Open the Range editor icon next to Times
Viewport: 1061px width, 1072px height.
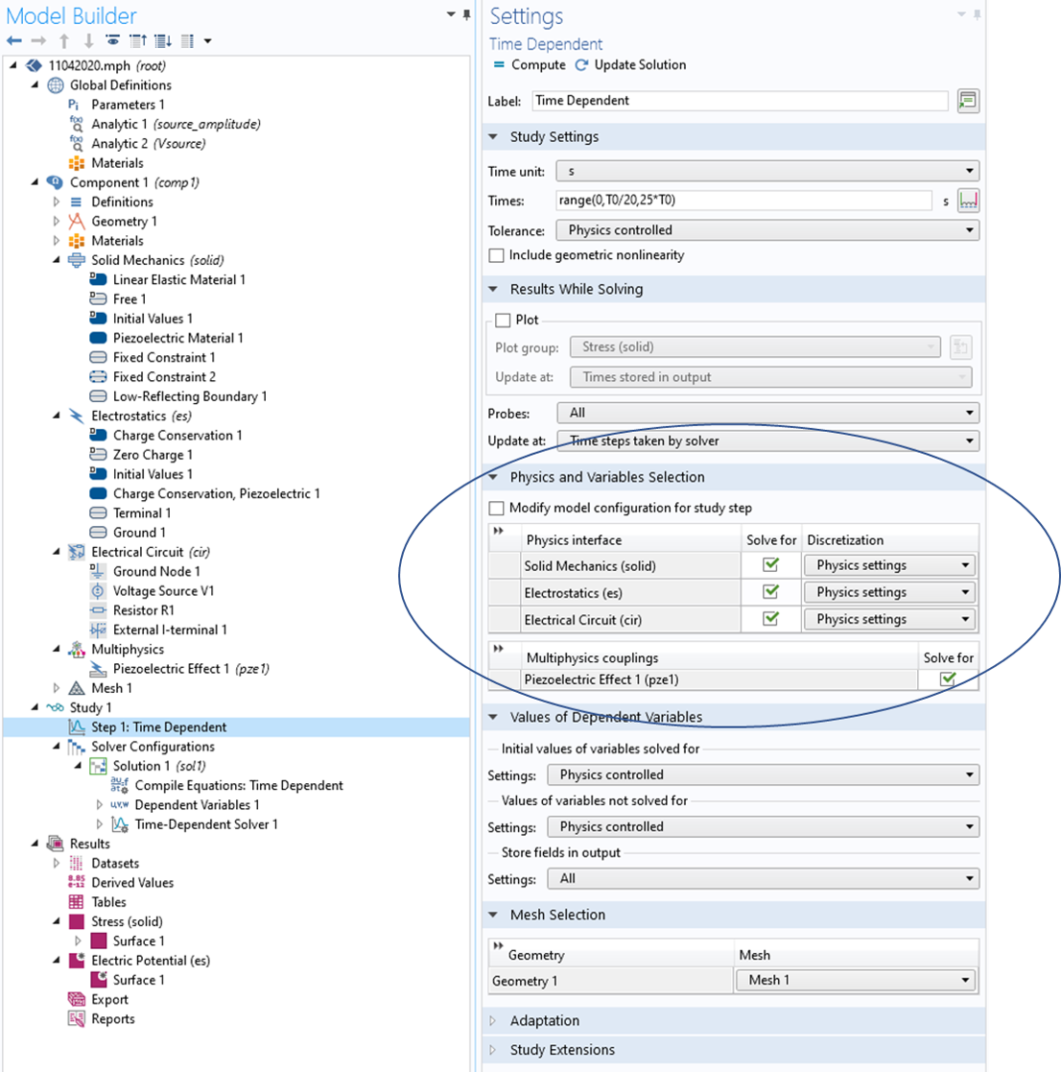968,202
